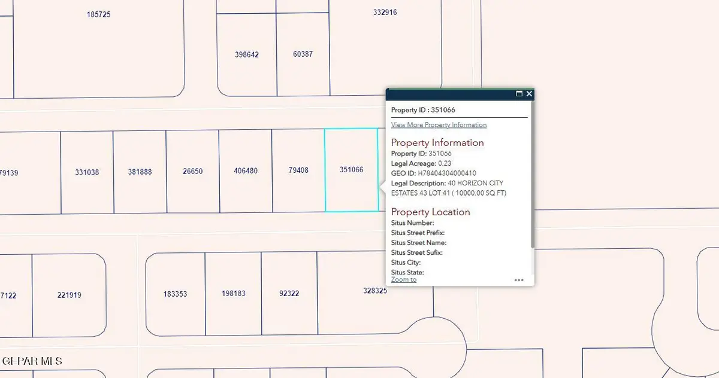This screenshot has width=719, height=378.
Task: Dock the property popup using the maximize icon
Action: (x=519, y=94)
